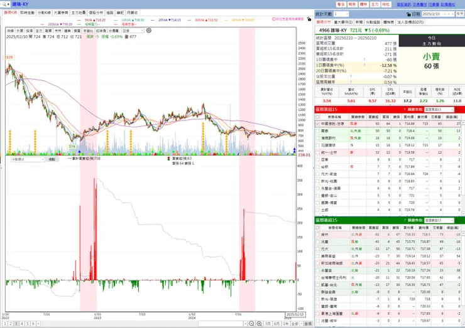Set chart range to 1年

285,324
